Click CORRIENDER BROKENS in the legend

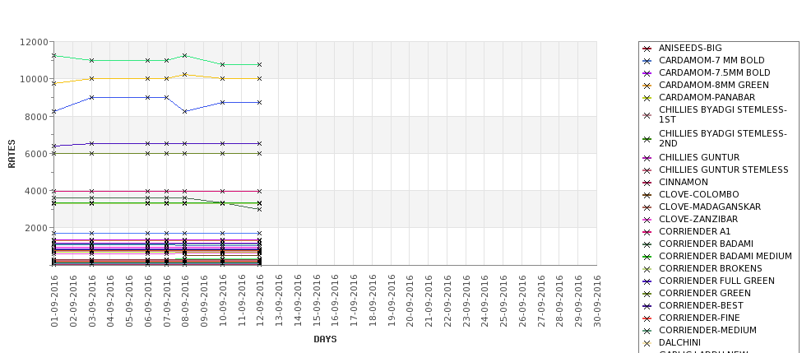[711, 268]
